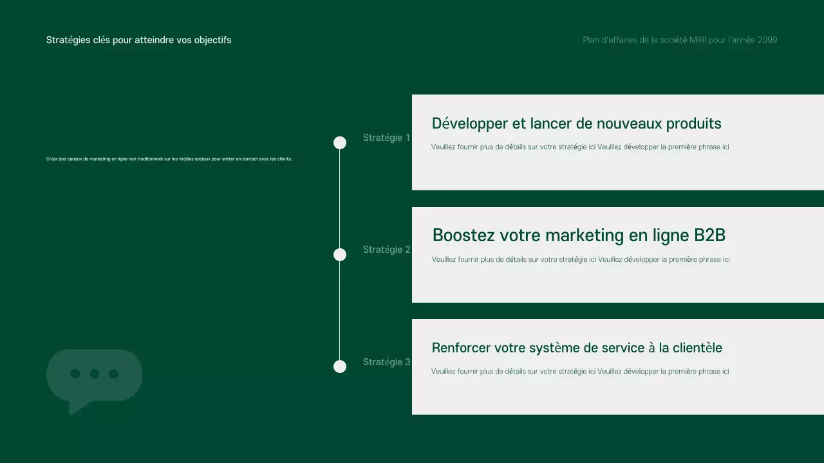Select the timeline dot beside Stratégie 1
This screenshot has width=824, height=463.
(340, 143)
